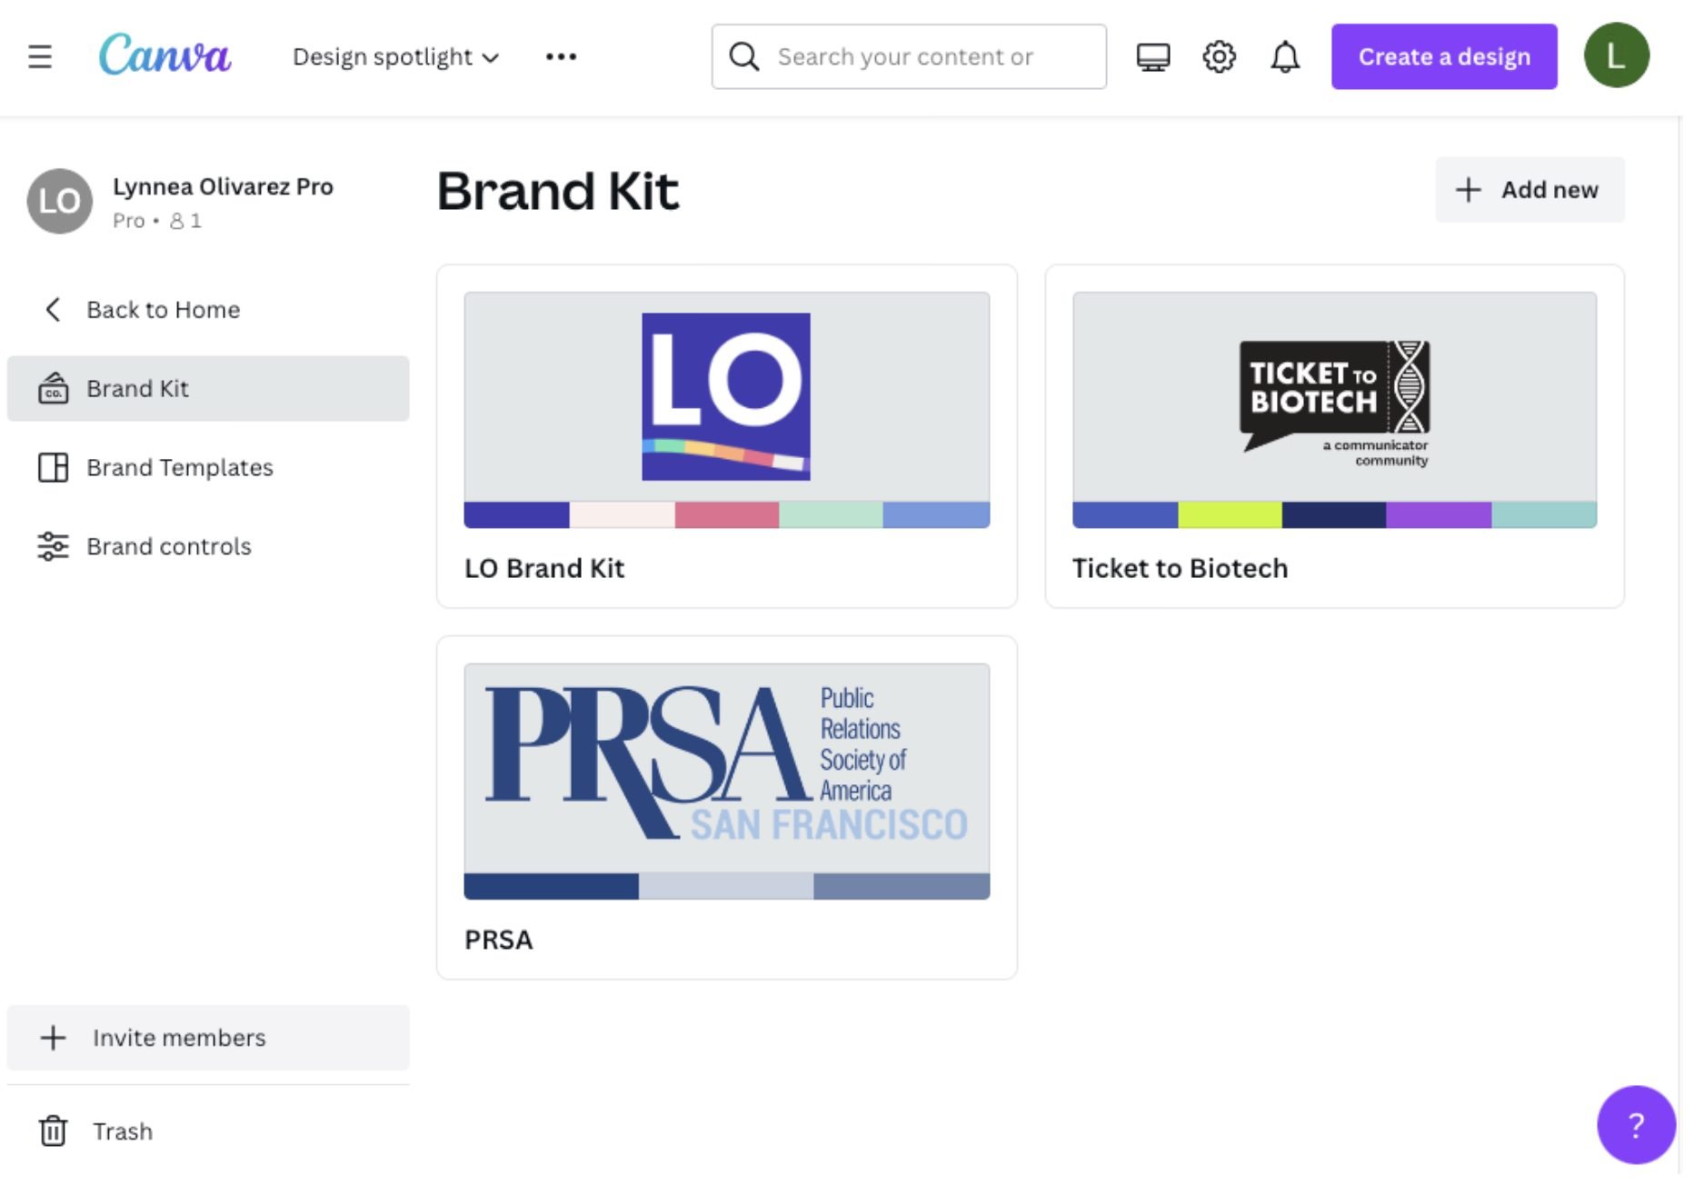Click the Canva logo
The width and height of the screenshot is (1694, 1196).
point(164,55)
